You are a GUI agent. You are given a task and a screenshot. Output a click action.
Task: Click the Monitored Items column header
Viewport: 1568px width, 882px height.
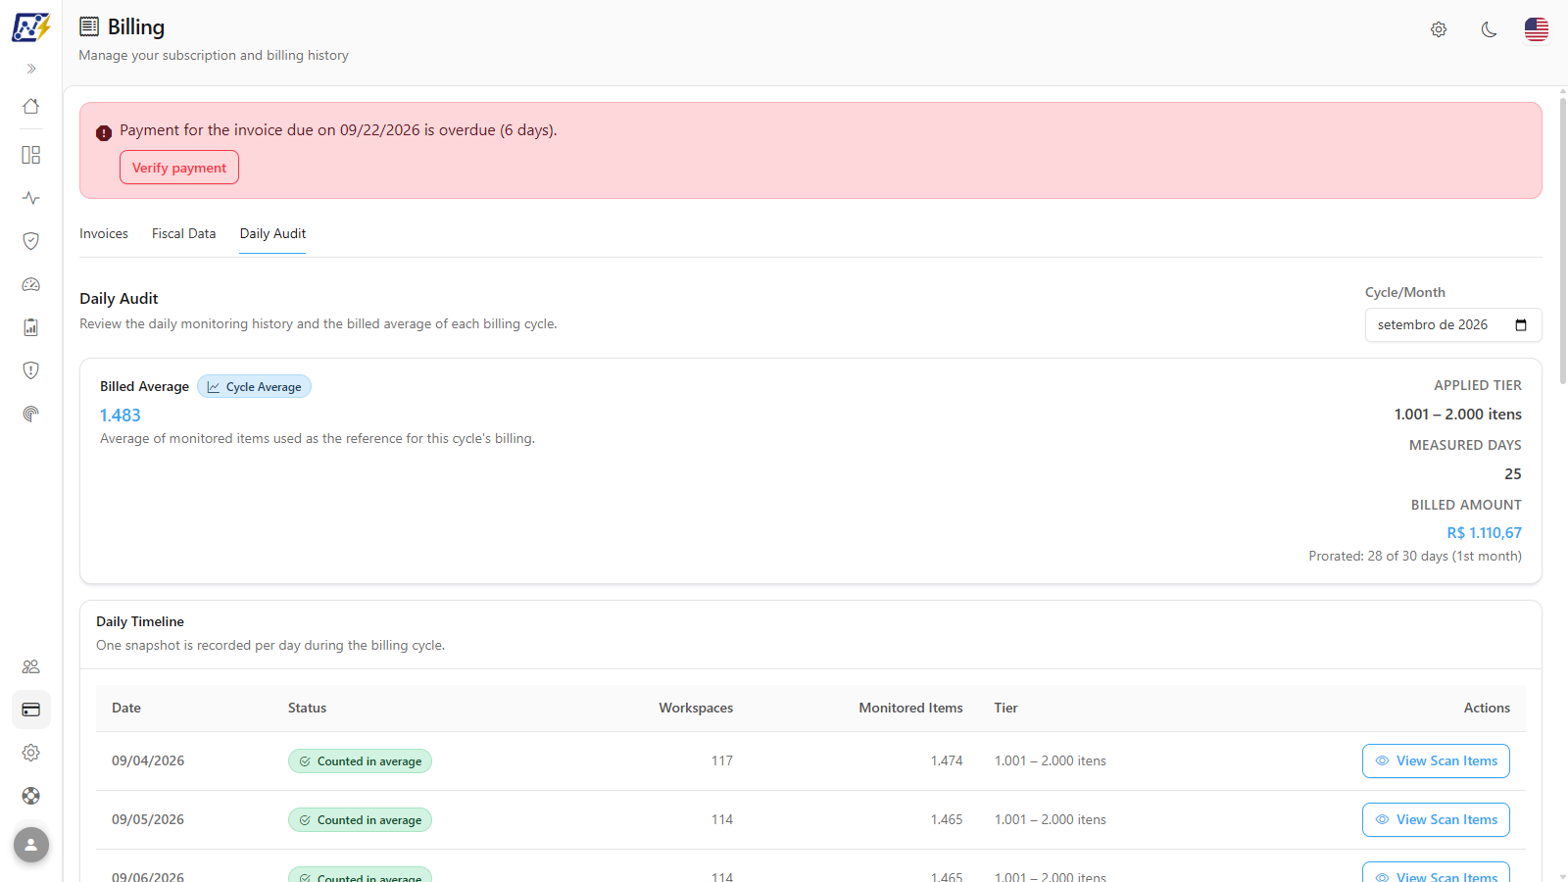910,708
